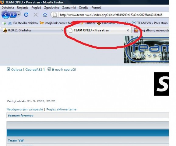Click the Firefox logo in title bar
The width and height of the screenshot is (176, 146).
click(x=2, y=2)
